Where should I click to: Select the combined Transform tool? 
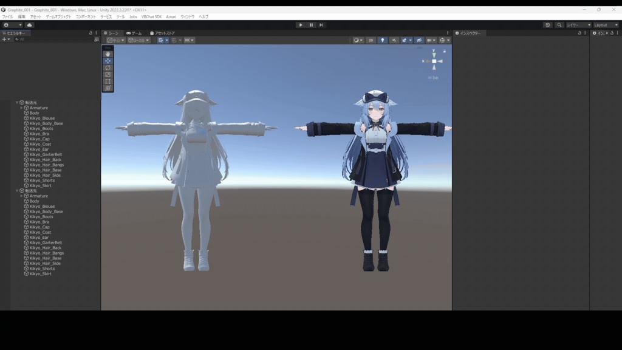[x=108, y=87]
